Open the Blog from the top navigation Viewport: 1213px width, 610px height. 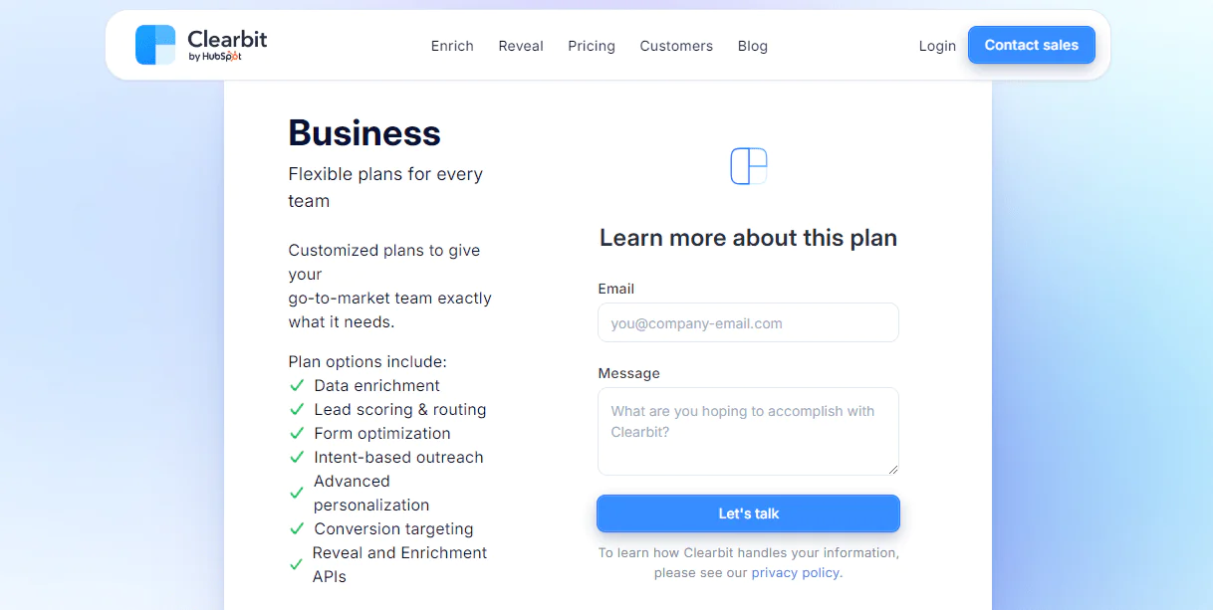[752, 46]
